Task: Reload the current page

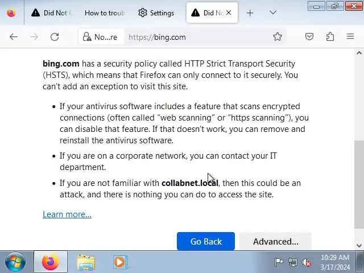Action: (x=55, y=37)
